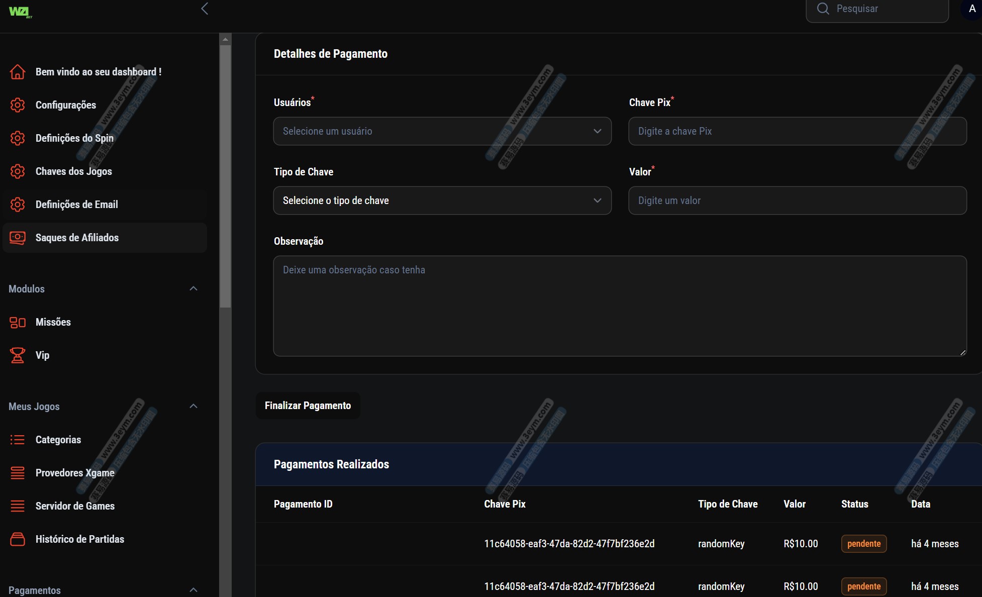The height and width of the screenshot is (597, 982).
Task: Click the Missões sidebar icon
Action: (x=18, y=322)
